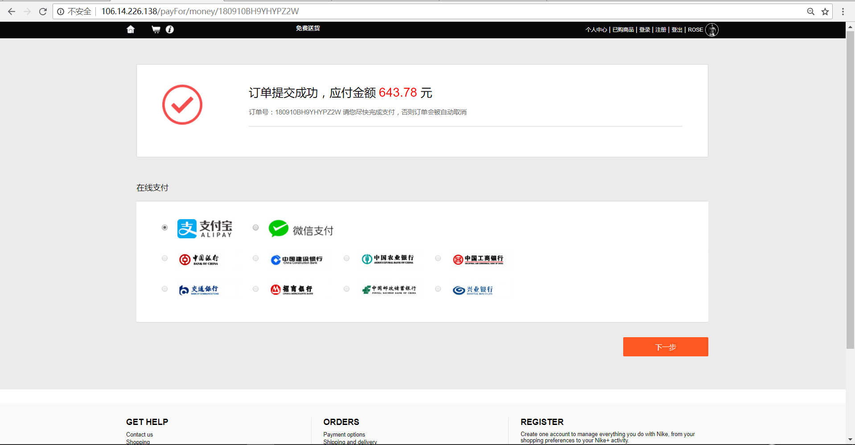Click the info icon in header
The image size is (855, 445).
pyautogui.click(x=170, y=29)
